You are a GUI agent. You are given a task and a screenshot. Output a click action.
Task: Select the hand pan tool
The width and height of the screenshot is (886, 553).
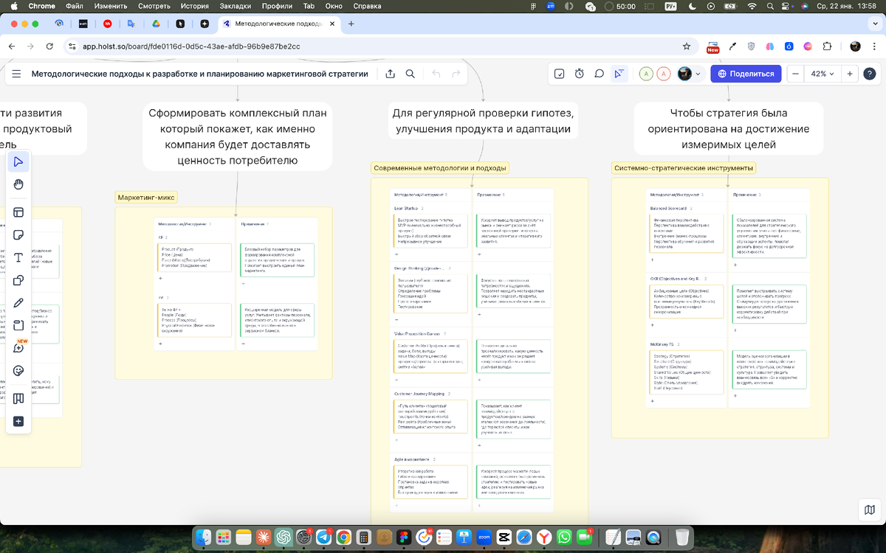pyautogui.click(x=18, y=184)
